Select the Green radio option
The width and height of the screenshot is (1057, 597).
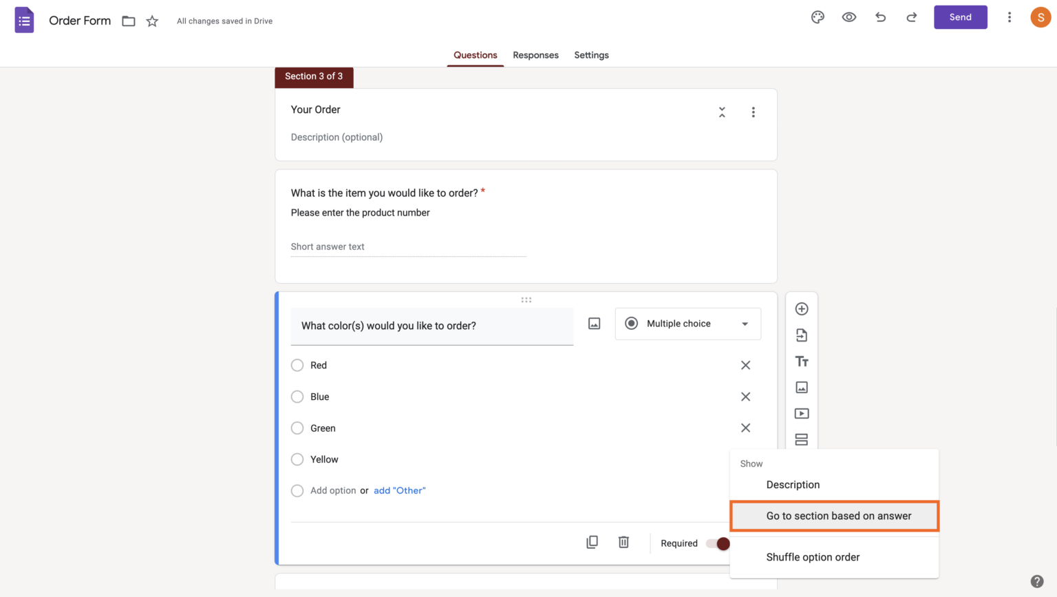(297, 428)
